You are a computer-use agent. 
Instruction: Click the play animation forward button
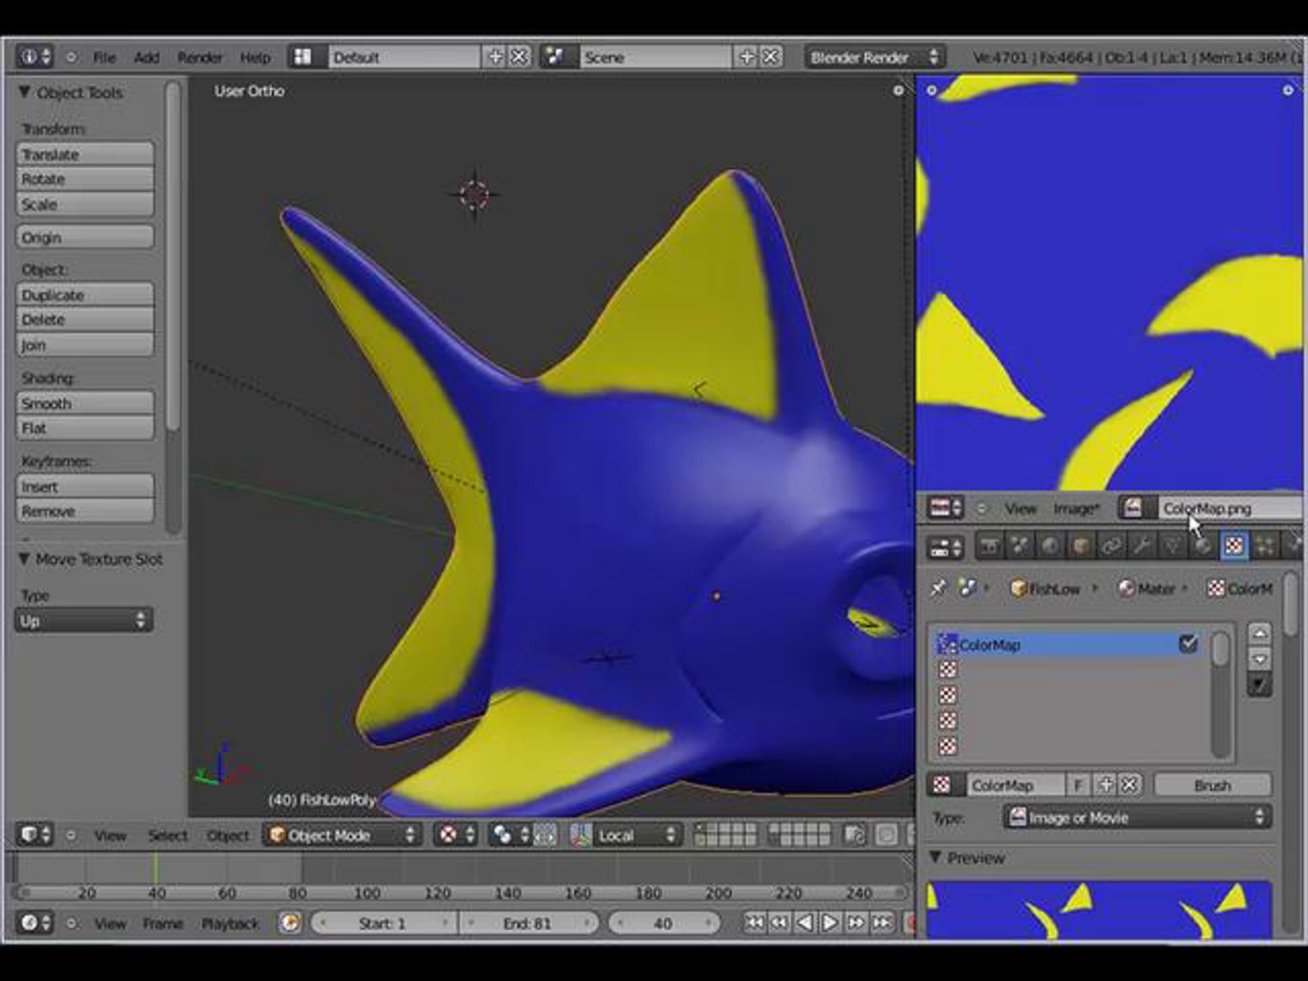[x=829, y=923]
